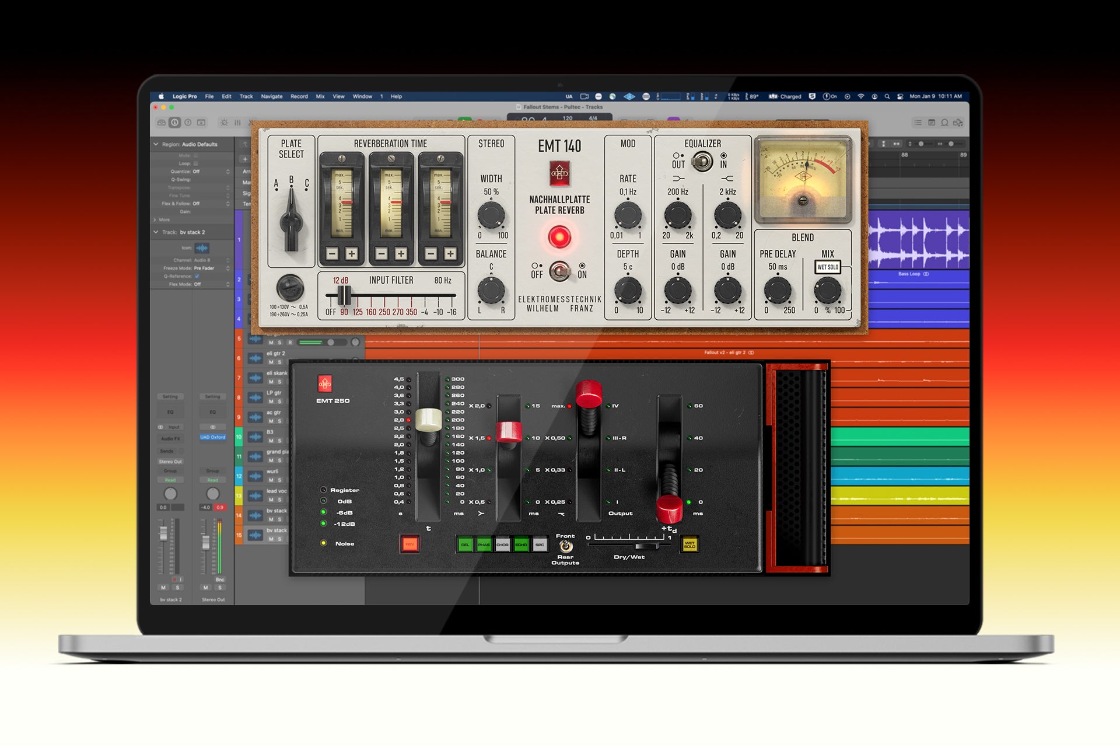
Task: Click the Stereo Out output button
Action: (170, 462)
